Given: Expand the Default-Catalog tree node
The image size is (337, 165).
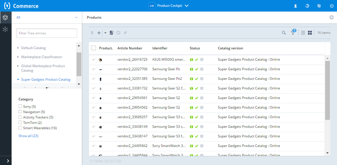Looking at the screenshot, I should click(x=18, y=48).
